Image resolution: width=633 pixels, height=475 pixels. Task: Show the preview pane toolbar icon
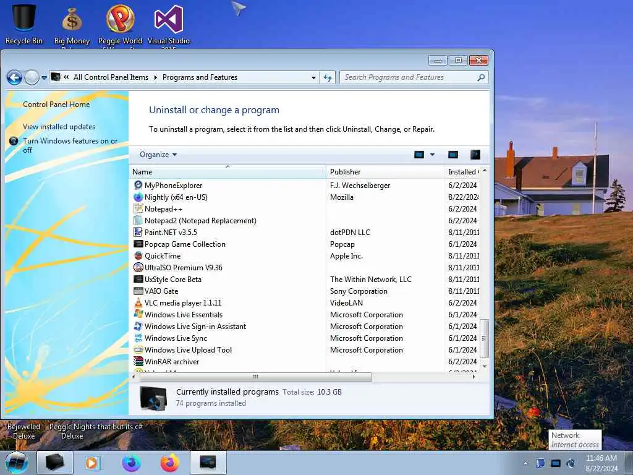coord(453,154)
